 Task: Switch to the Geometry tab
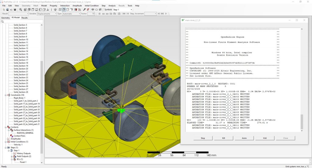[x=5, y=18]
